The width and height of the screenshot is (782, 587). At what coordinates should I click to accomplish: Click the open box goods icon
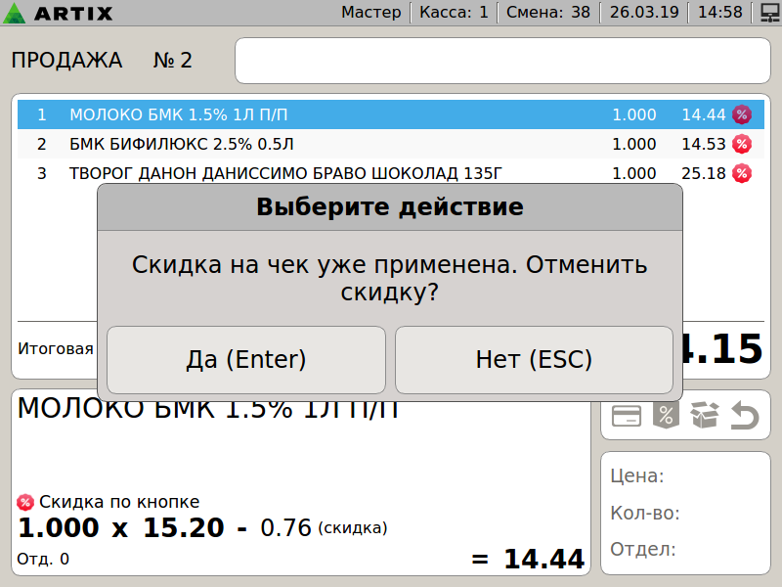coord(704,415)
